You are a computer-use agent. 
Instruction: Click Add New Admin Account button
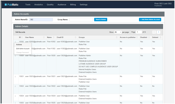(x=150, y=19)
